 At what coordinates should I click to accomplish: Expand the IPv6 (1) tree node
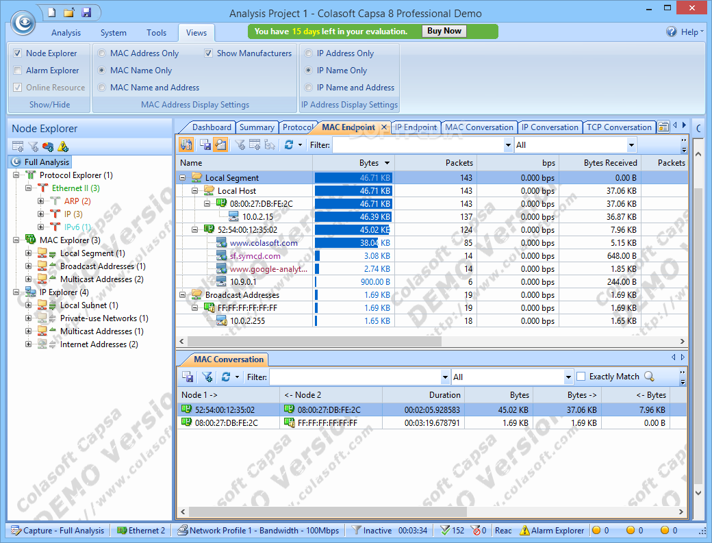(41, 227)
